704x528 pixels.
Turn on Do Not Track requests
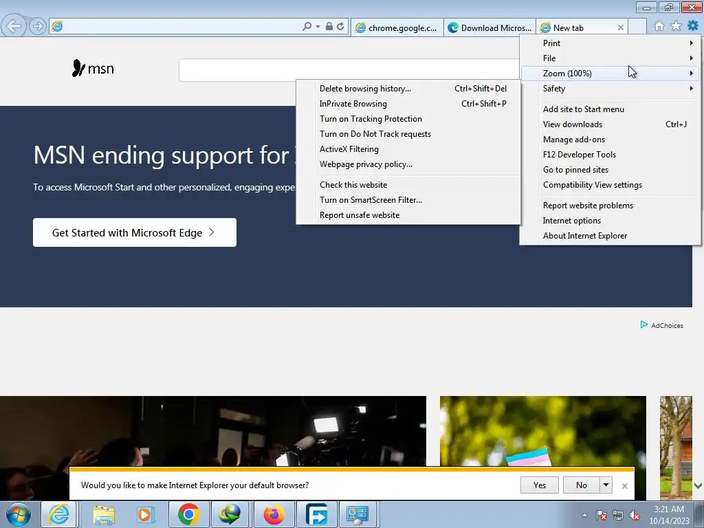click(408, 134)
